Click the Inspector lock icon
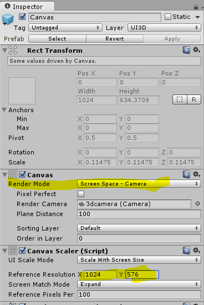The image size is (204, 305). coord(196,7)
